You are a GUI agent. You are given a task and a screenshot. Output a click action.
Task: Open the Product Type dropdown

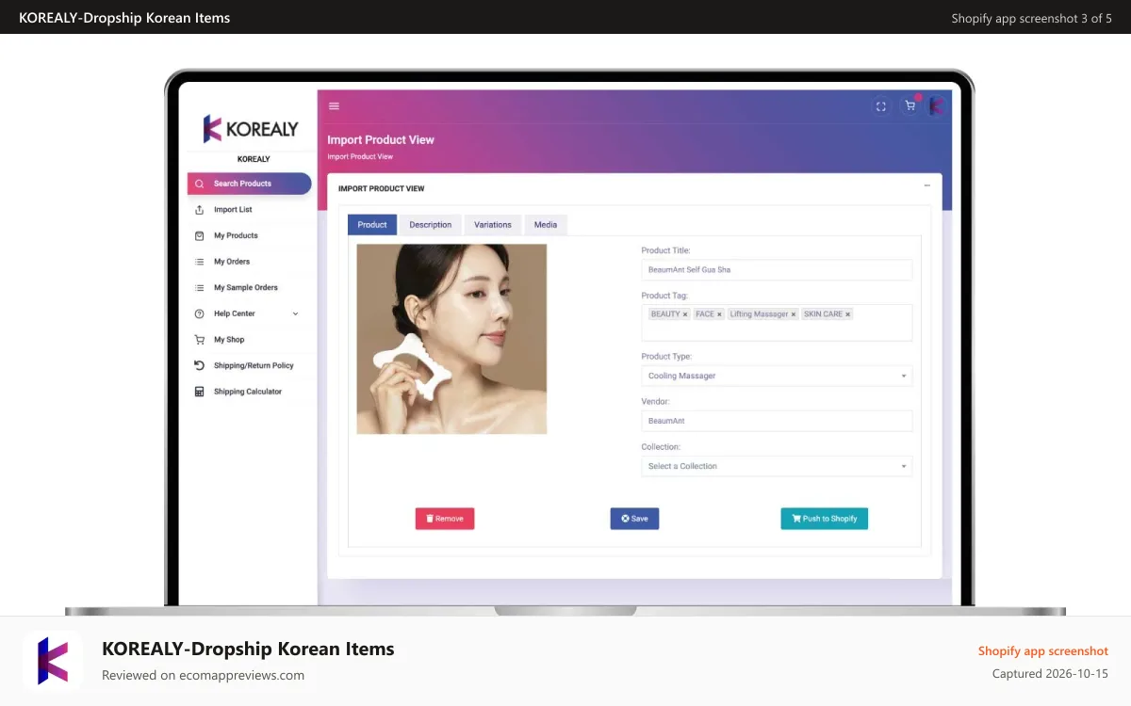(x=777, y=376)
